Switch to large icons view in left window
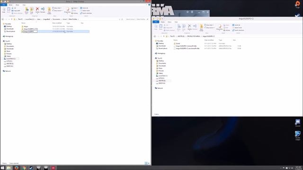The height and width of the screenshot is (170, 303). (x=149, y=163)
